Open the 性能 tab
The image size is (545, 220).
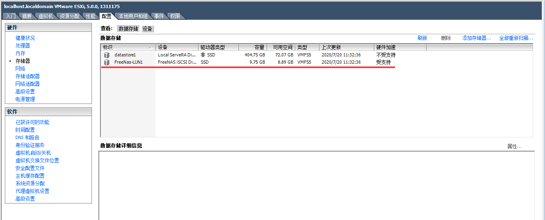[x=91, y=16]
